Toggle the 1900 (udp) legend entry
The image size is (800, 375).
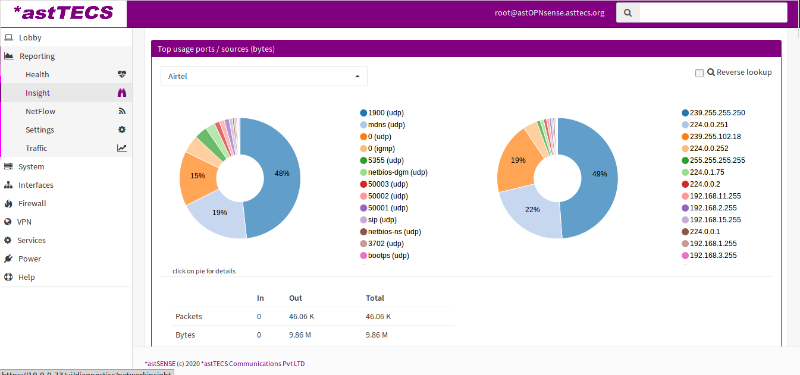tap(385, 113)
